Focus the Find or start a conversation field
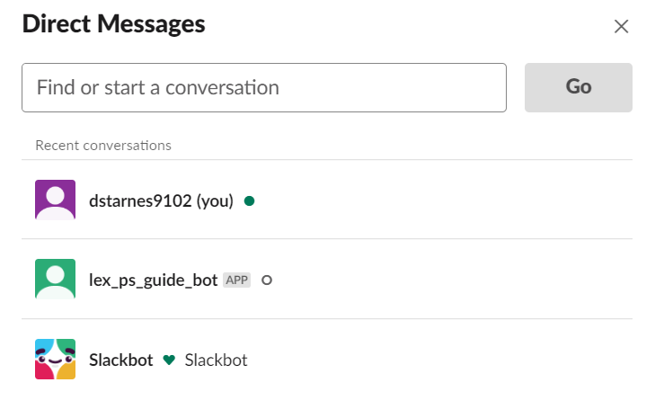 [x=264, y=87]
